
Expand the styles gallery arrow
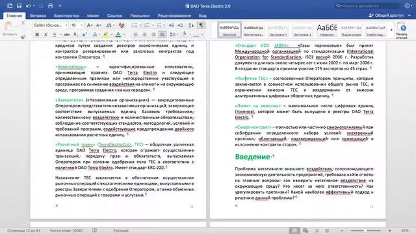[391, 30]
